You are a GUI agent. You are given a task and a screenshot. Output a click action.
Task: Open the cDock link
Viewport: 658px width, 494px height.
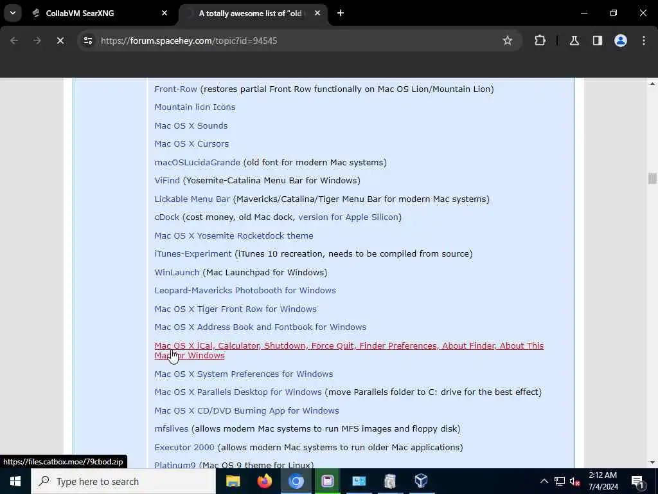point(167,217)
